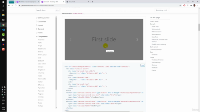The image size is (200, 112).
Task: Open Windows Start menu
Action: tap(3, 2)
